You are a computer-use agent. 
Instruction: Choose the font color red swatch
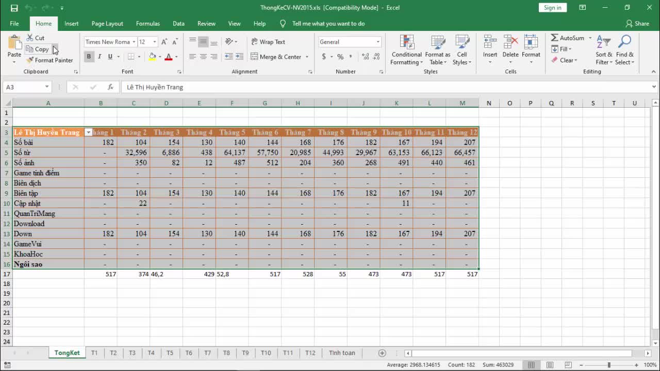[x=168, y=57]
